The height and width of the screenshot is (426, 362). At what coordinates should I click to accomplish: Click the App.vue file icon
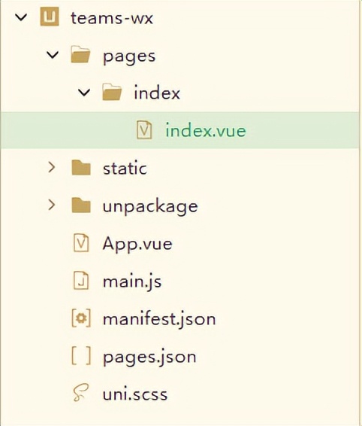pos(81,242)
